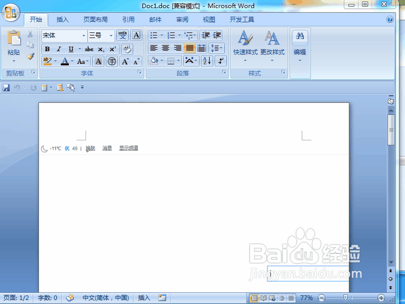Switch to the 页面布局 ribbon tab
This screenshot has height=304, width=405.
[x=95, y=19]
